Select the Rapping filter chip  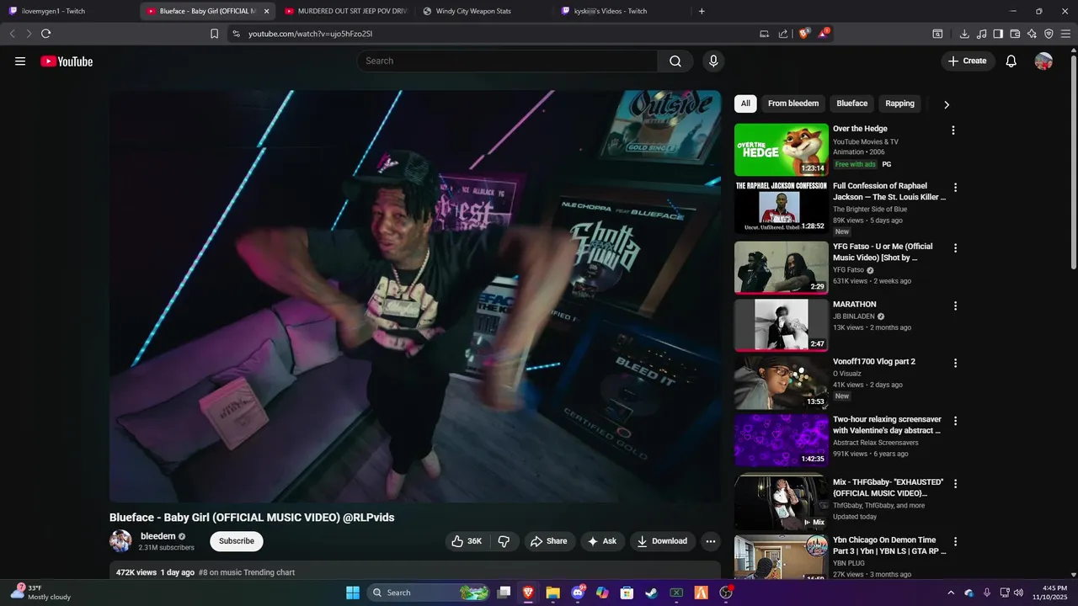click(x=899, y=104)
